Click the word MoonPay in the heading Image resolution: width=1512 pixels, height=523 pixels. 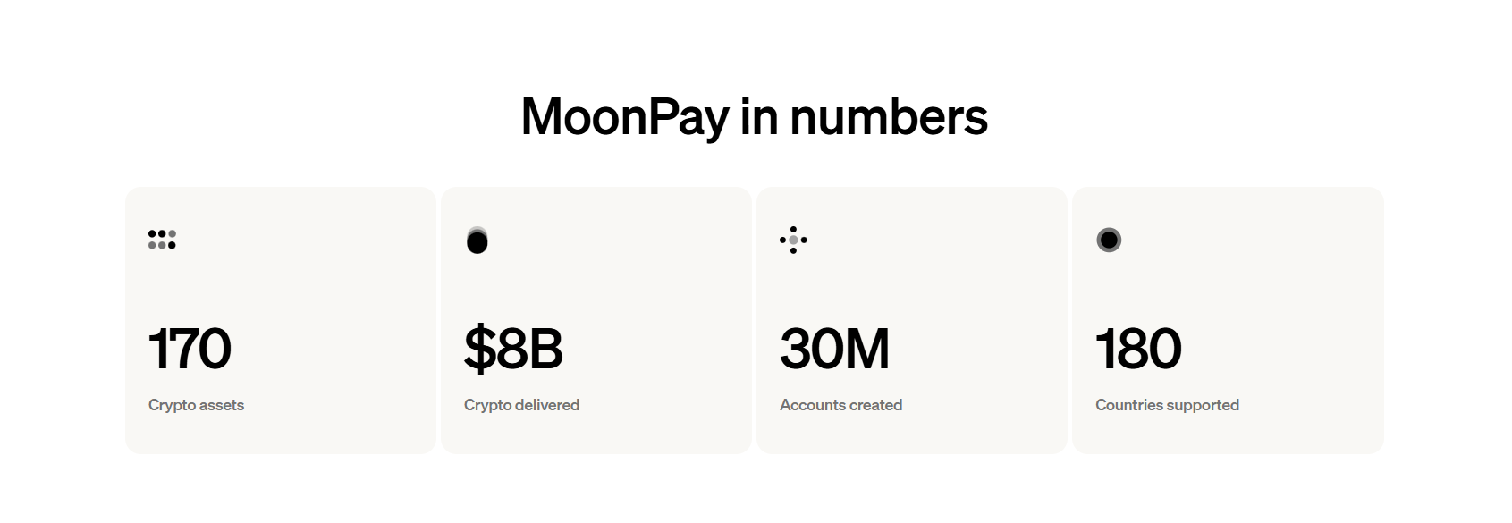tap(625, 117)
